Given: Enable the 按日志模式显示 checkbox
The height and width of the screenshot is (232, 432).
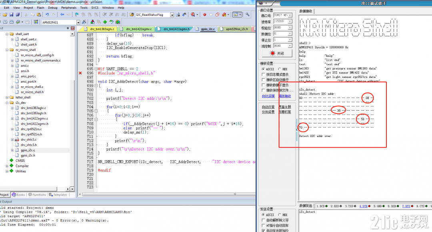Looking at the screenshot, I should 263,75.
